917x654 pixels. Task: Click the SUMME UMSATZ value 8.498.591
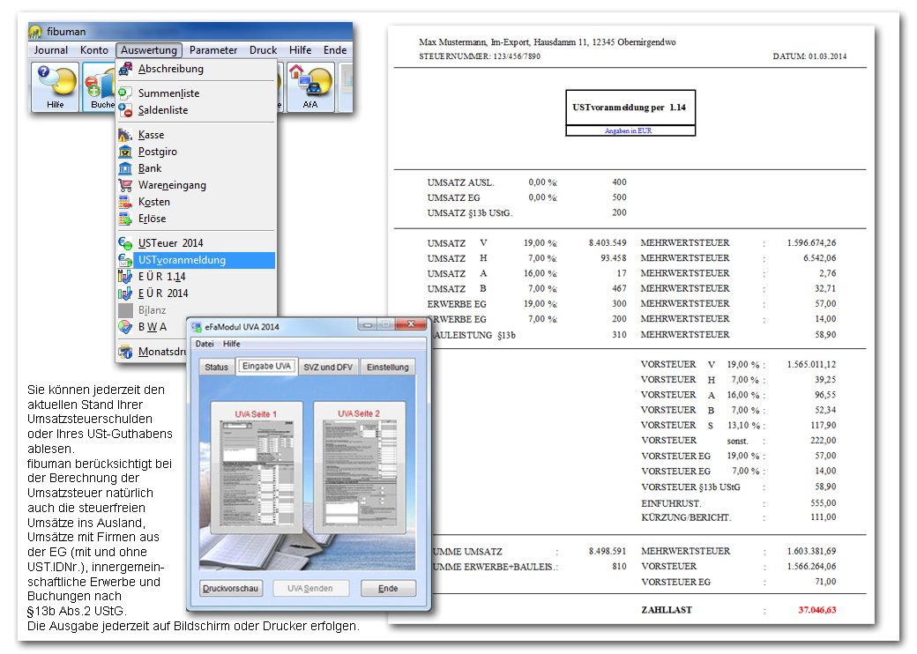[608, 552]
